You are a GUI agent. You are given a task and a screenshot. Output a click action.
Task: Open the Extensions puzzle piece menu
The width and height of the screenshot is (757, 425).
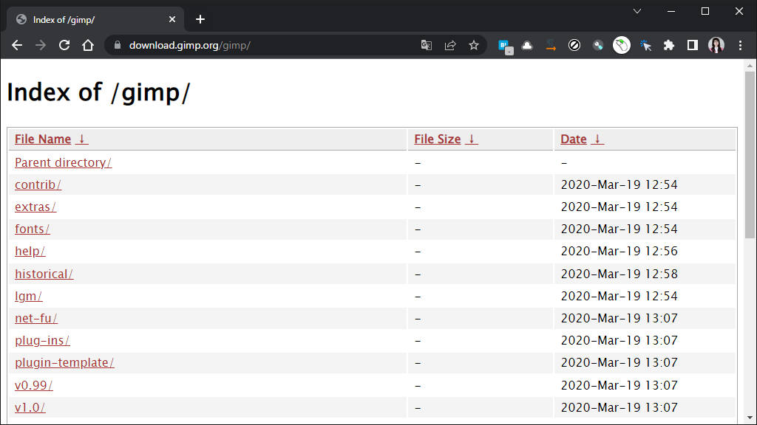pos(669,45)
